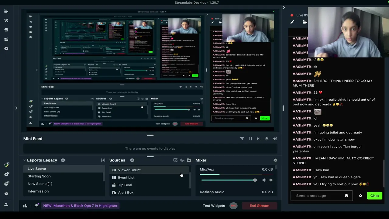The height and width of the screenshot is (219, 389).
Task: Open the Highlighter clapperboard icon in sidebar
Action: [x=6, y=39]
